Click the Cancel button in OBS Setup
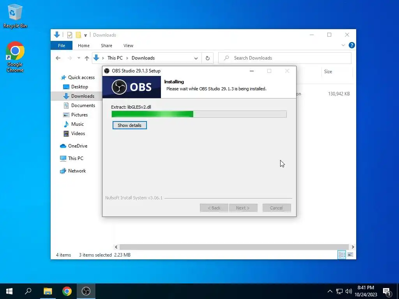Image resolution: width=399 pixels, height=299 pixels. tap(277, 208)
